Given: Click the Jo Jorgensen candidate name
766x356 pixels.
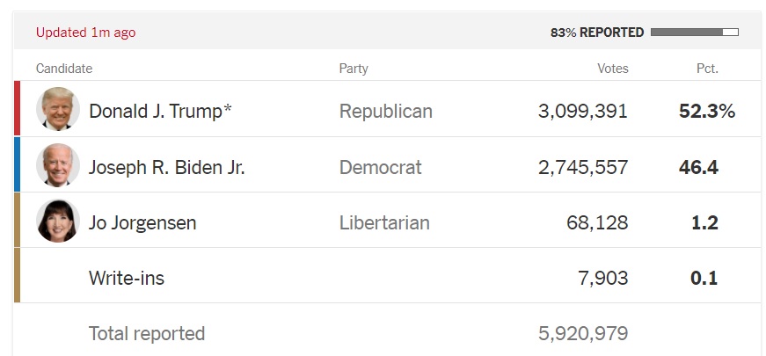Looking at the screenshot, I should pyautogui.click(x=142, y=223).
